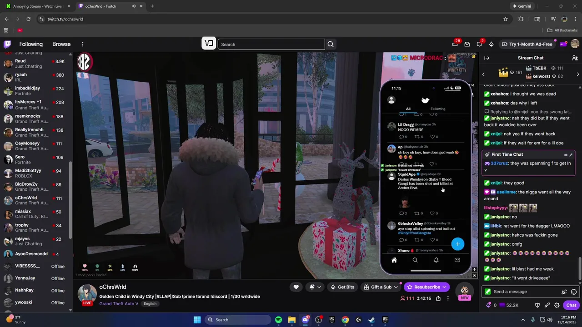
Task: Reload the Twitch page
Action: [29, 19]
